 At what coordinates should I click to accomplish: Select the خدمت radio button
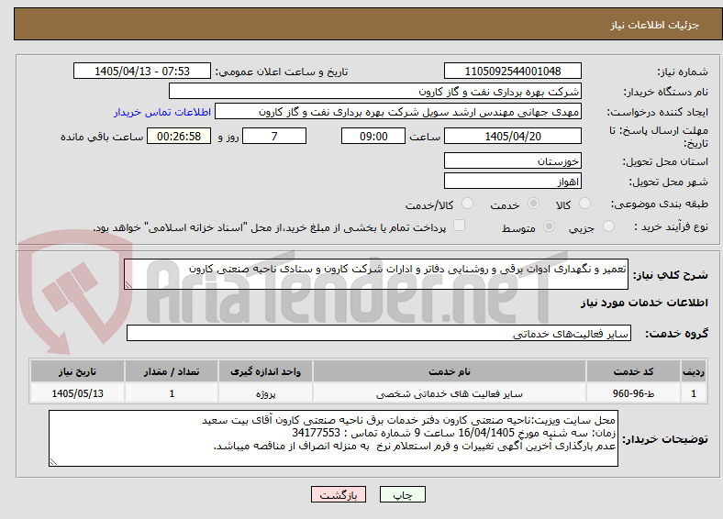click(533, 204)
